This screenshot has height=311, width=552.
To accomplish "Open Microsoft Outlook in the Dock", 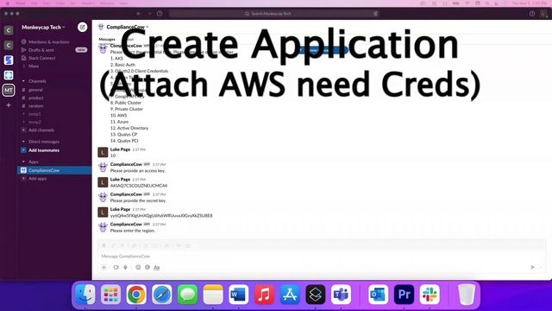I will [x=379, y=295].
